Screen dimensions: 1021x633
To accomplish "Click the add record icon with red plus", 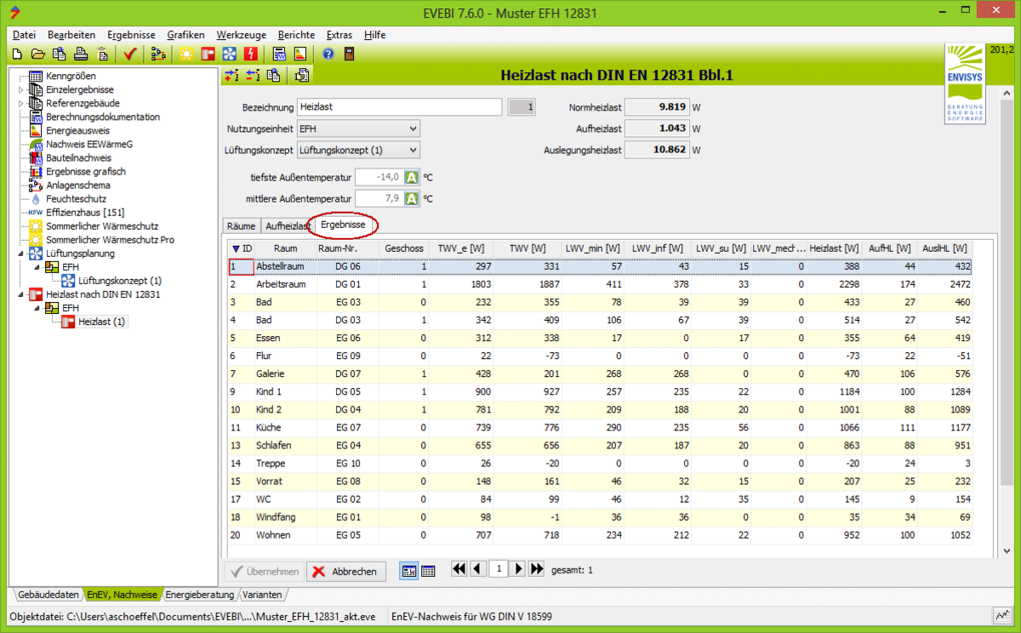I will (231, 76).
